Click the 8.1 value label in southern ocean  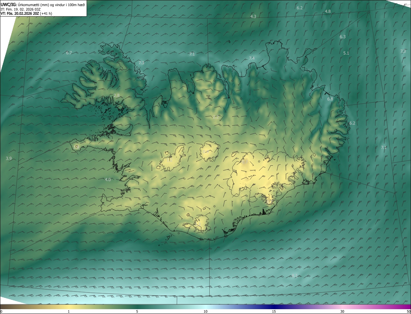click(294, 276)
